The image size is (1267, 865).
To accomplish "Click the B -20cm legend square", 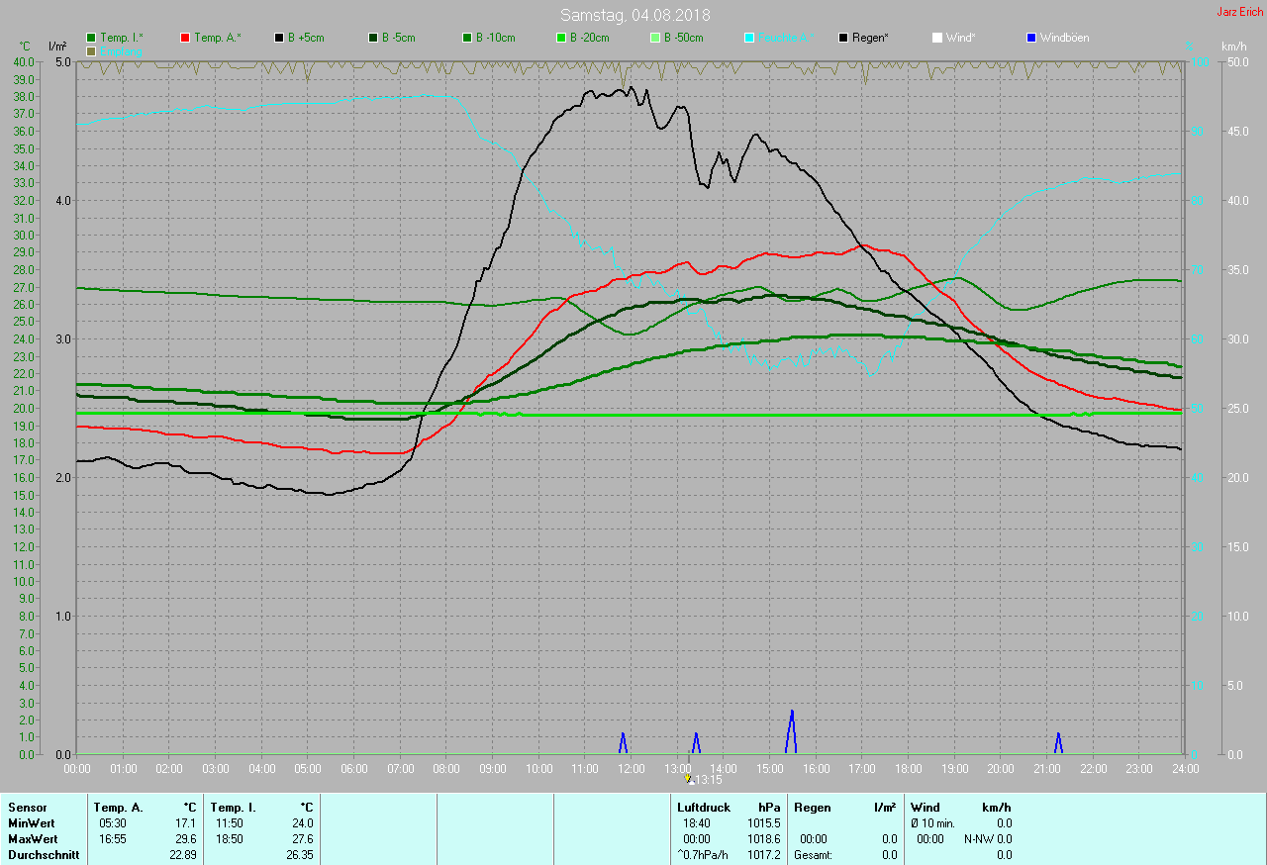I will click(x=561, y=38).
